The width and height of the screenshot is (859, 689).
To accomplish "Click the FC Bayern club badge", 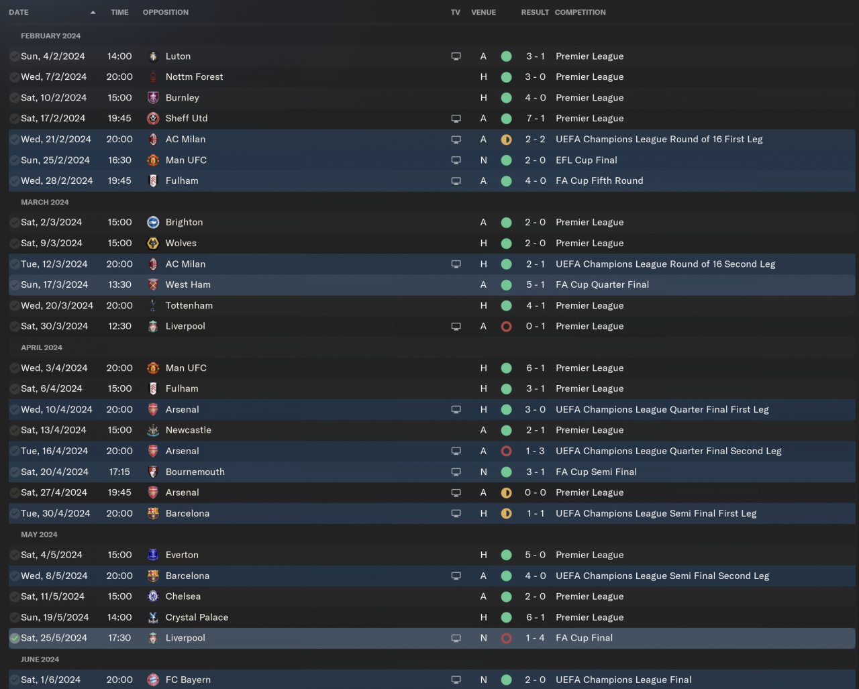I will tap(153, 680).
